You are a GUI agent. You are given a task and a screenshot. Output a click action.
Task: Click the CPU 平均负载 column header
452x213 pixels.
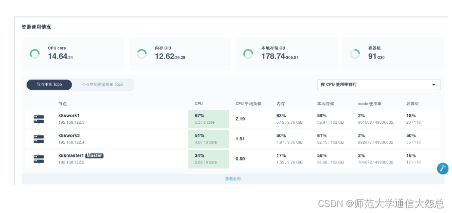pyautogui.click(x=249, y=104)
